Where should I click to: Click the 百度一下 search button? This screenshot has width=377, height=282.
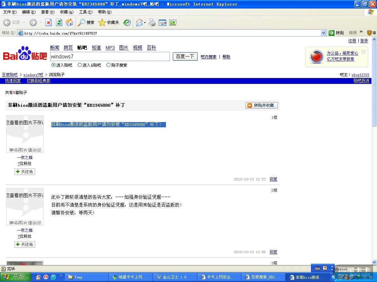tap(185, 56)
